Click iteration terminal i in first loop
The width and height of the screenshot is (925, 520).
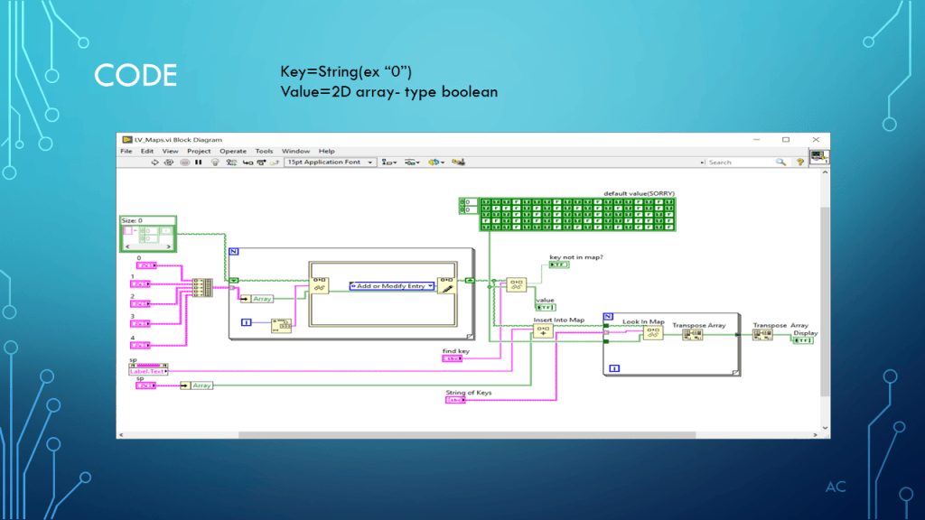[x=247, y=322]
